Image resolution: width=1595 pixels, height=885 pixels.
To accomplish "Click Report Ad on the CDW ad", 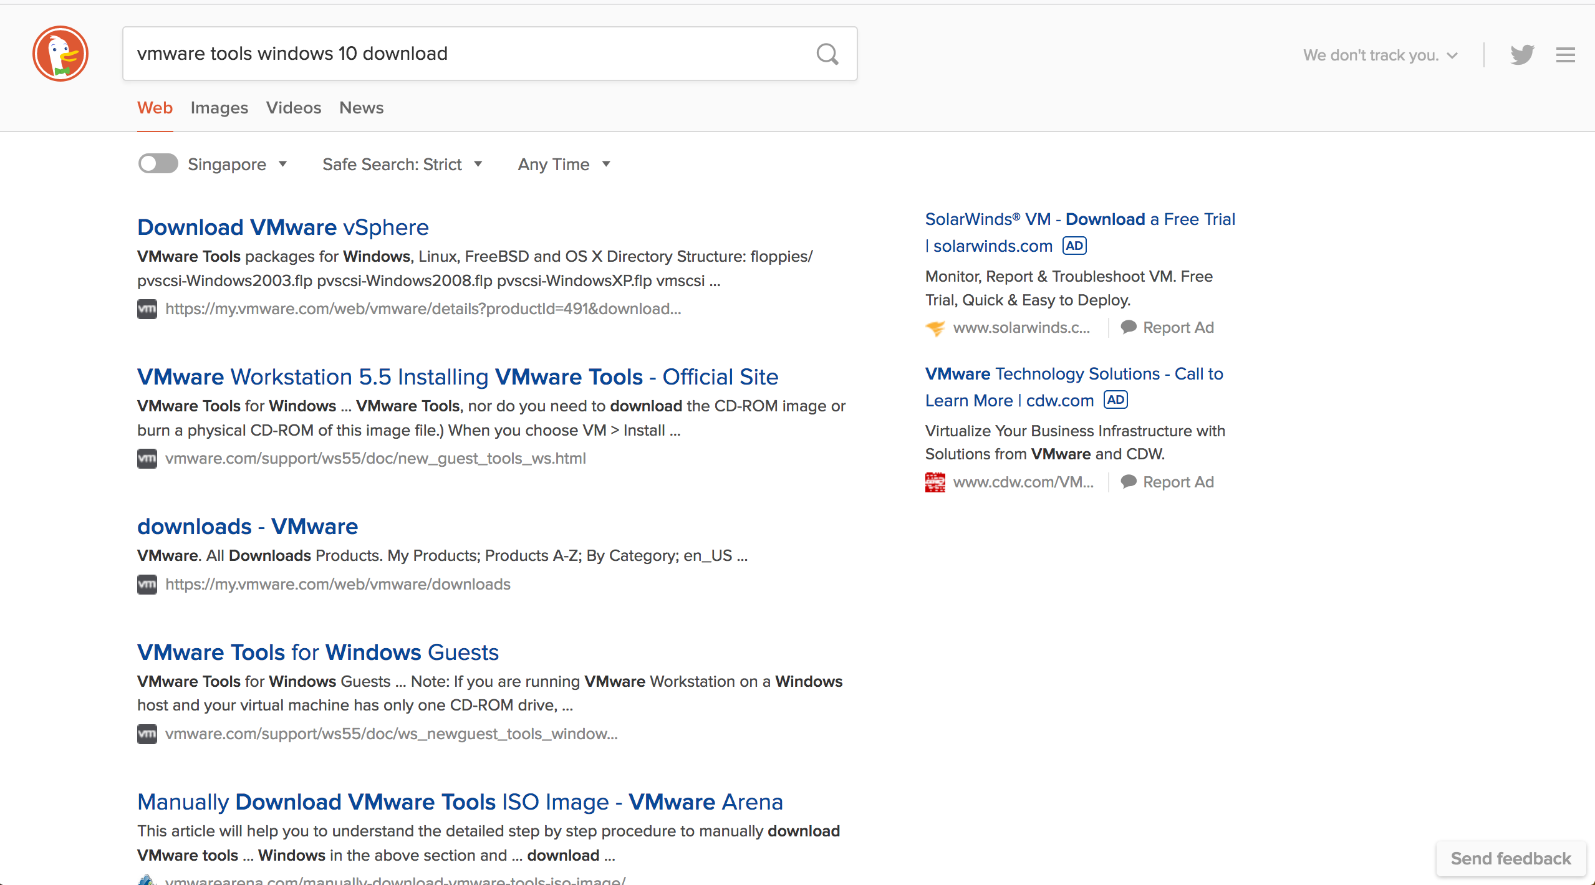I will (x=1178, y=482).
